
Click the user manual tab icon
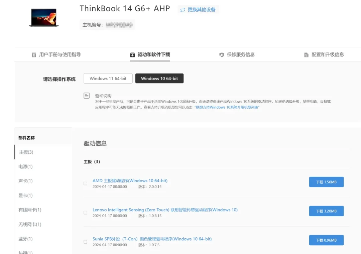[34, 55]
